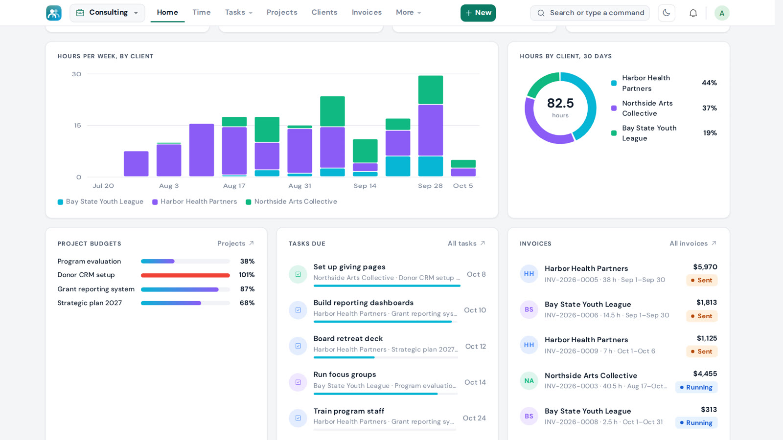Image resolution: width=783 pixels, height=440 pixels.
Task: Click the Consulting briefcase icon
Action: pos(80,13)
